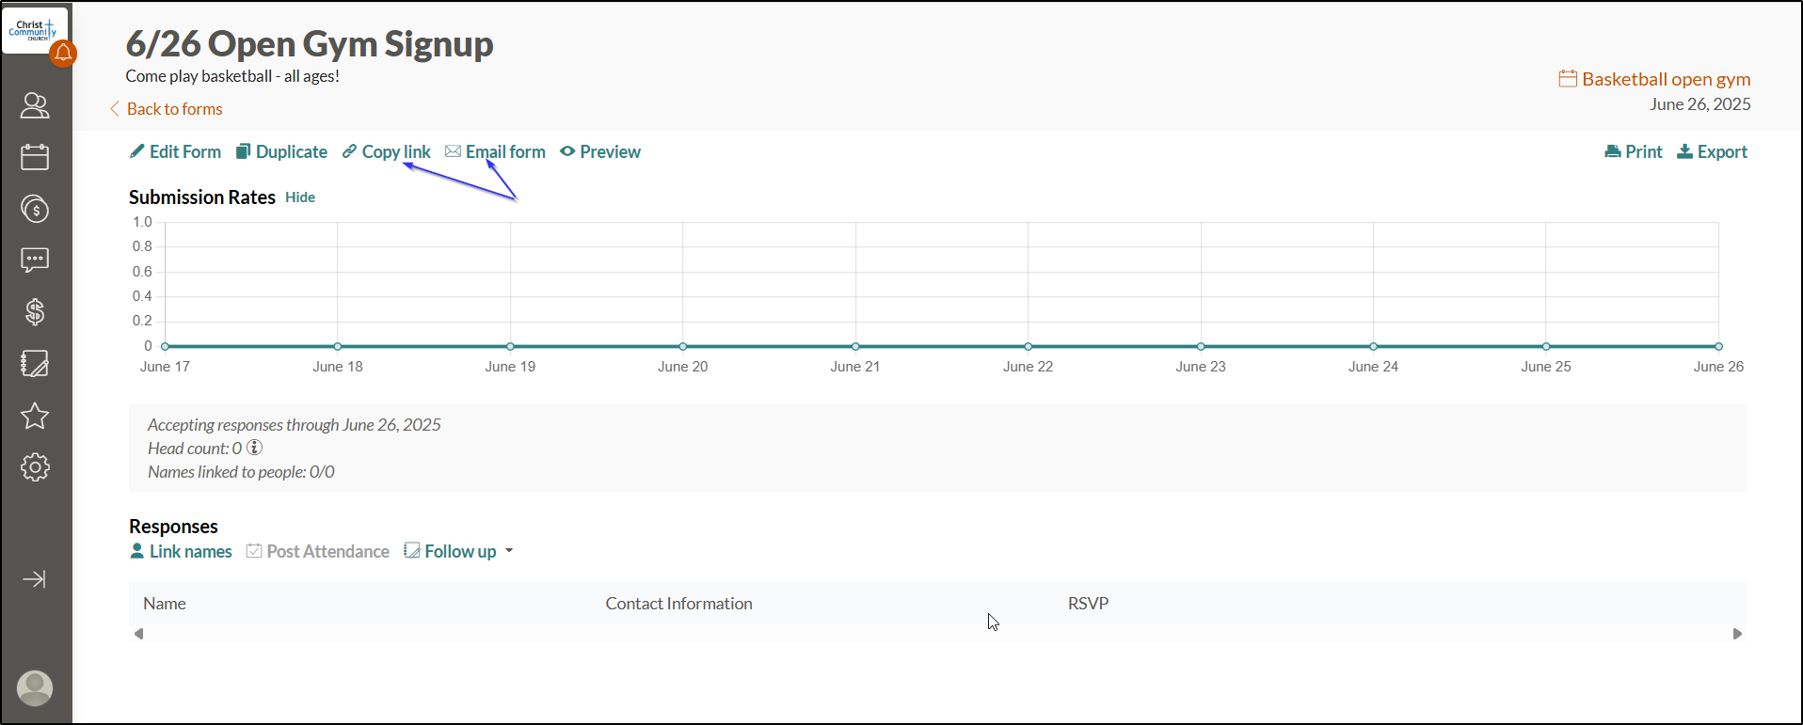This screenshot has height=725, width=1803.
Task: Click the table scroll left arrow
Action: [x=139, y=634]
